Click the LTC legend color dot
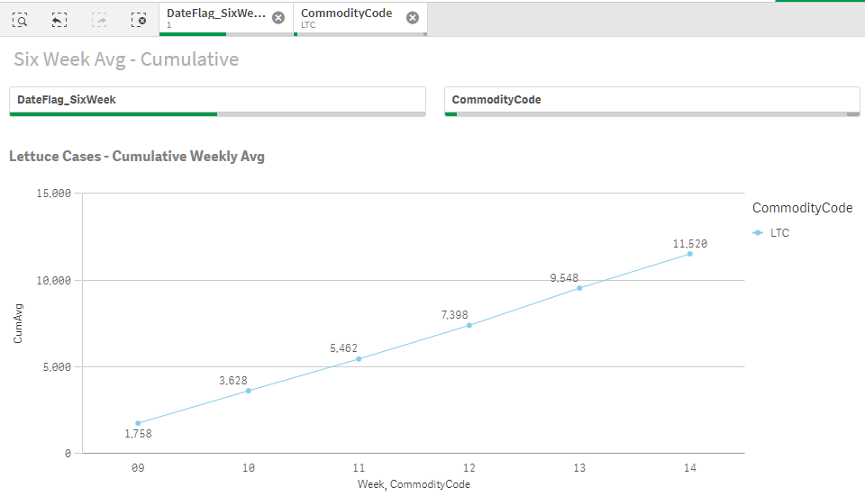Viewport: 865px width, 496px height. [758, 233]
